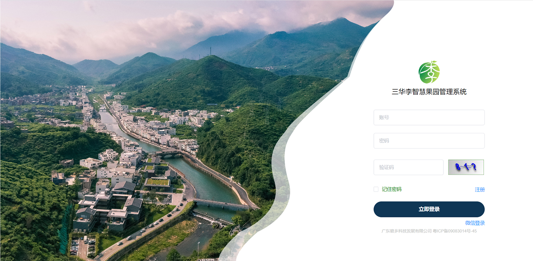Click the green 李 leaf logo
This screenshot has width=533, height=261.
pos(429,72)
